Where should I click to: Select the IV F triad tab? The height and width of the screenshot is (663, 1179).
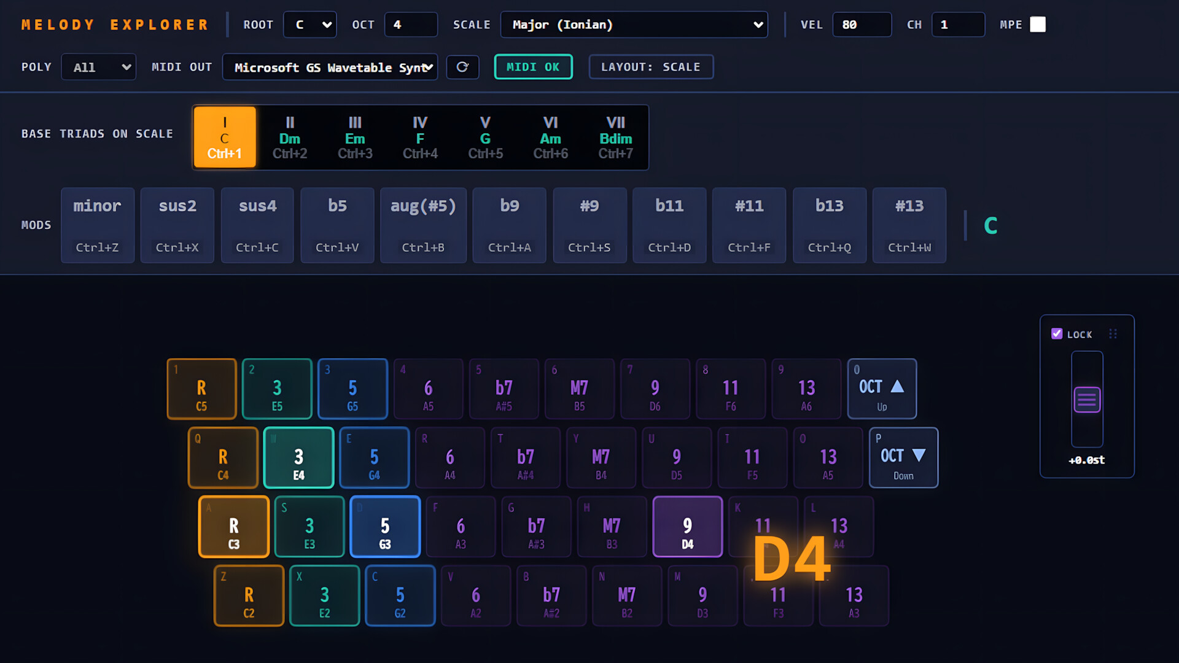coord(420,138)
